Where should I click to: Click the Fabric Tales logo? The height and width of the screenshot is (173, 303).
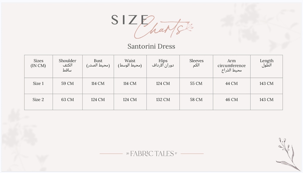(x=152, y=154)
